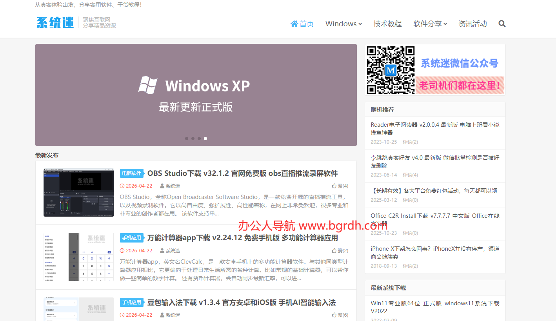Click the clock icon on 万能计算器 post
This screenshot has width=556, height=321.
point(122,251)
